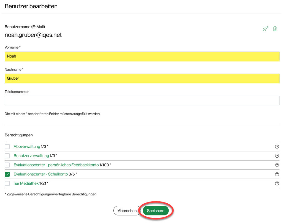282x224 pixels.
Task: Open help icon for Aboverwaltung
Action: click(277, 147)
